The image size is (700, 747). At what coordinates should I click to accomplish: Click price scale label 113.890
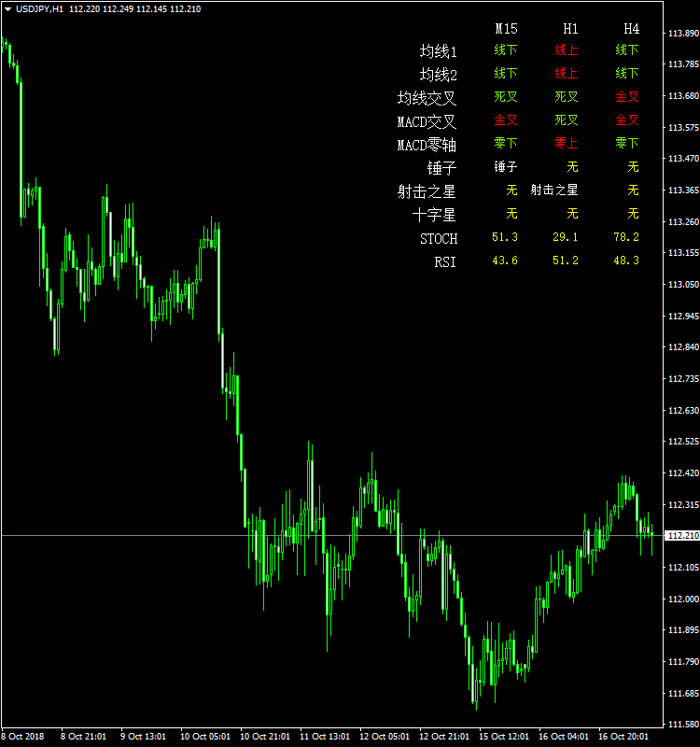pos(683,34)
